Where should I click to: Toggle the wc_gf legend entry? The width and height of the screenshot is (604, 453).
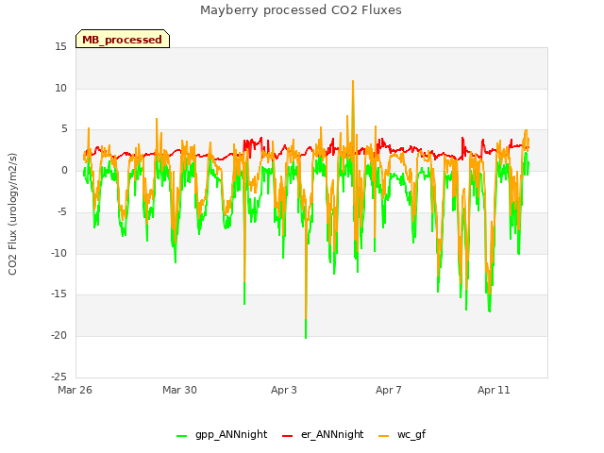point(403,434)
